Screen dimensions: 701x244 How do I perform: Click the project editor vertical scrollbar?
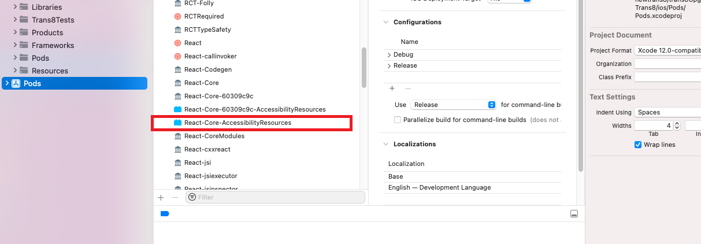[x=581, y=86]
